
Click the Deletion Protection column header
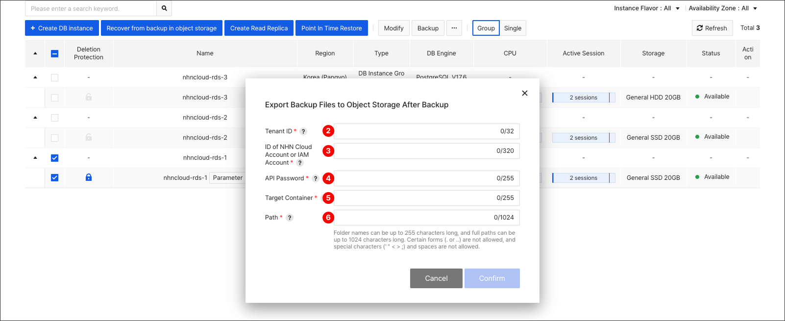[89, 53]
